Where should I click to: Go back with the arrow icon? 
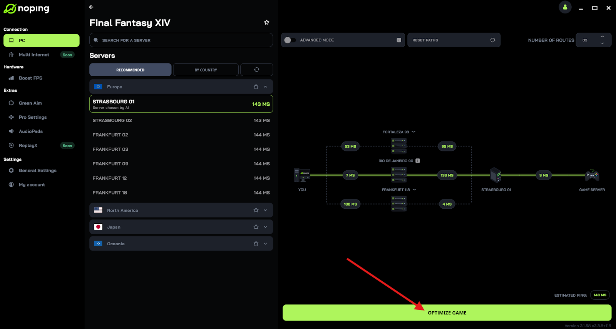91,7
